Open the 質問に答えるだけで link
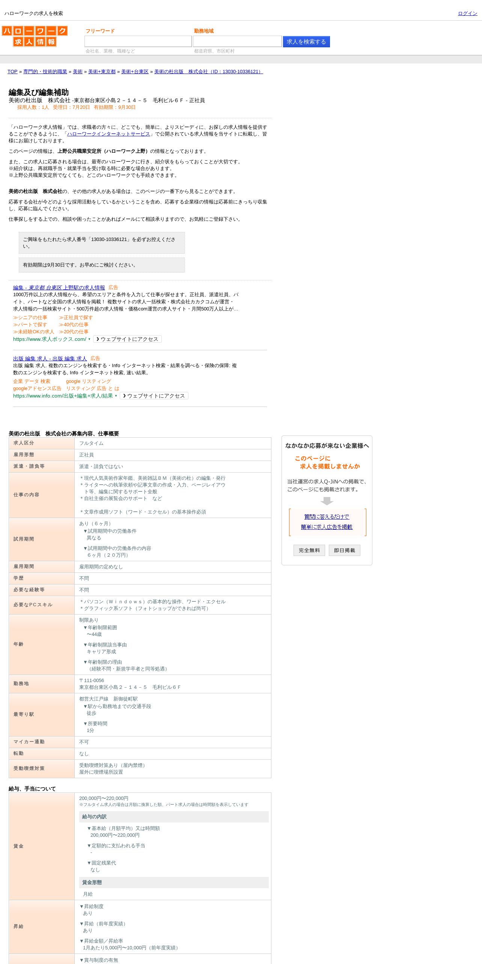The image size is (482, 964). tap(327, 517)
